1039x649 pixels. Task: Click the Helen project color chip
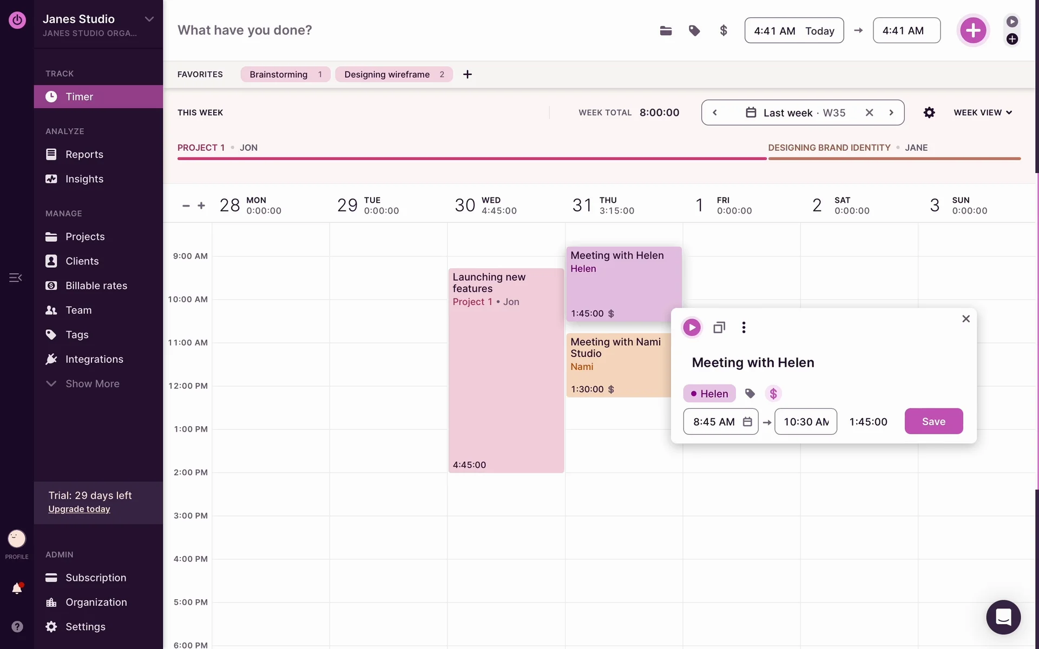pyautogui.click(x=709, y=394)
